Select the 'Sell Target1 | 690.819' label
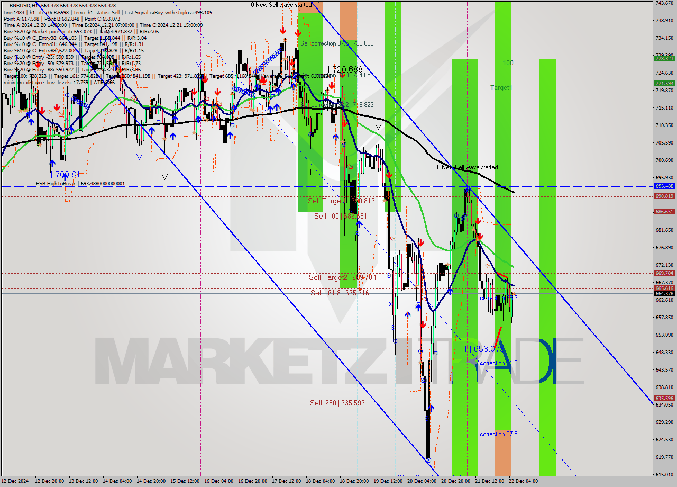Screen dimensions: 677x487 pyautogui.click(x=341, y=201)
